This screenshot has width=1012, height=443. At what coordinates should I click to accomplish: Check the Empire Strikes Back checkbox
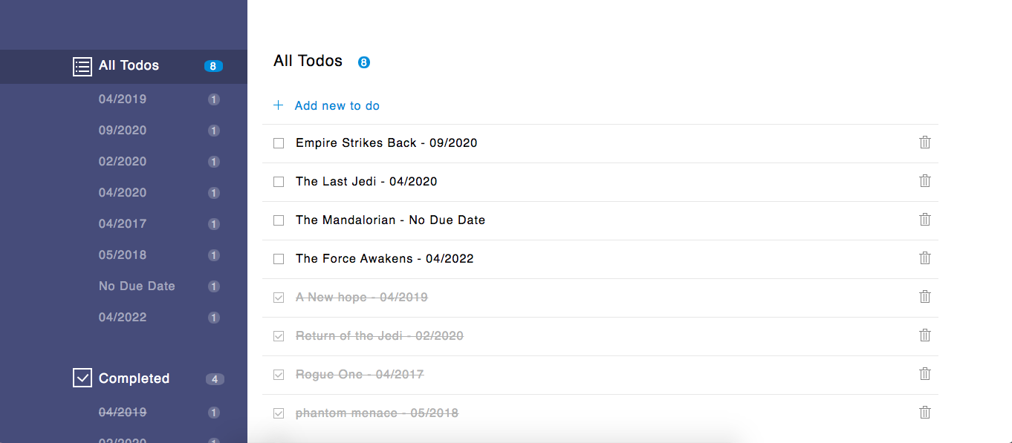(x=279, y=143)
